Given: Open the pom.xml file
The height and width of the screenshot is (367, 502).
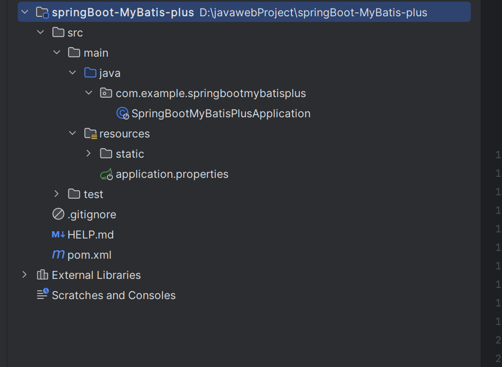Looking at the screenshot, I should (x=89, y=255).
